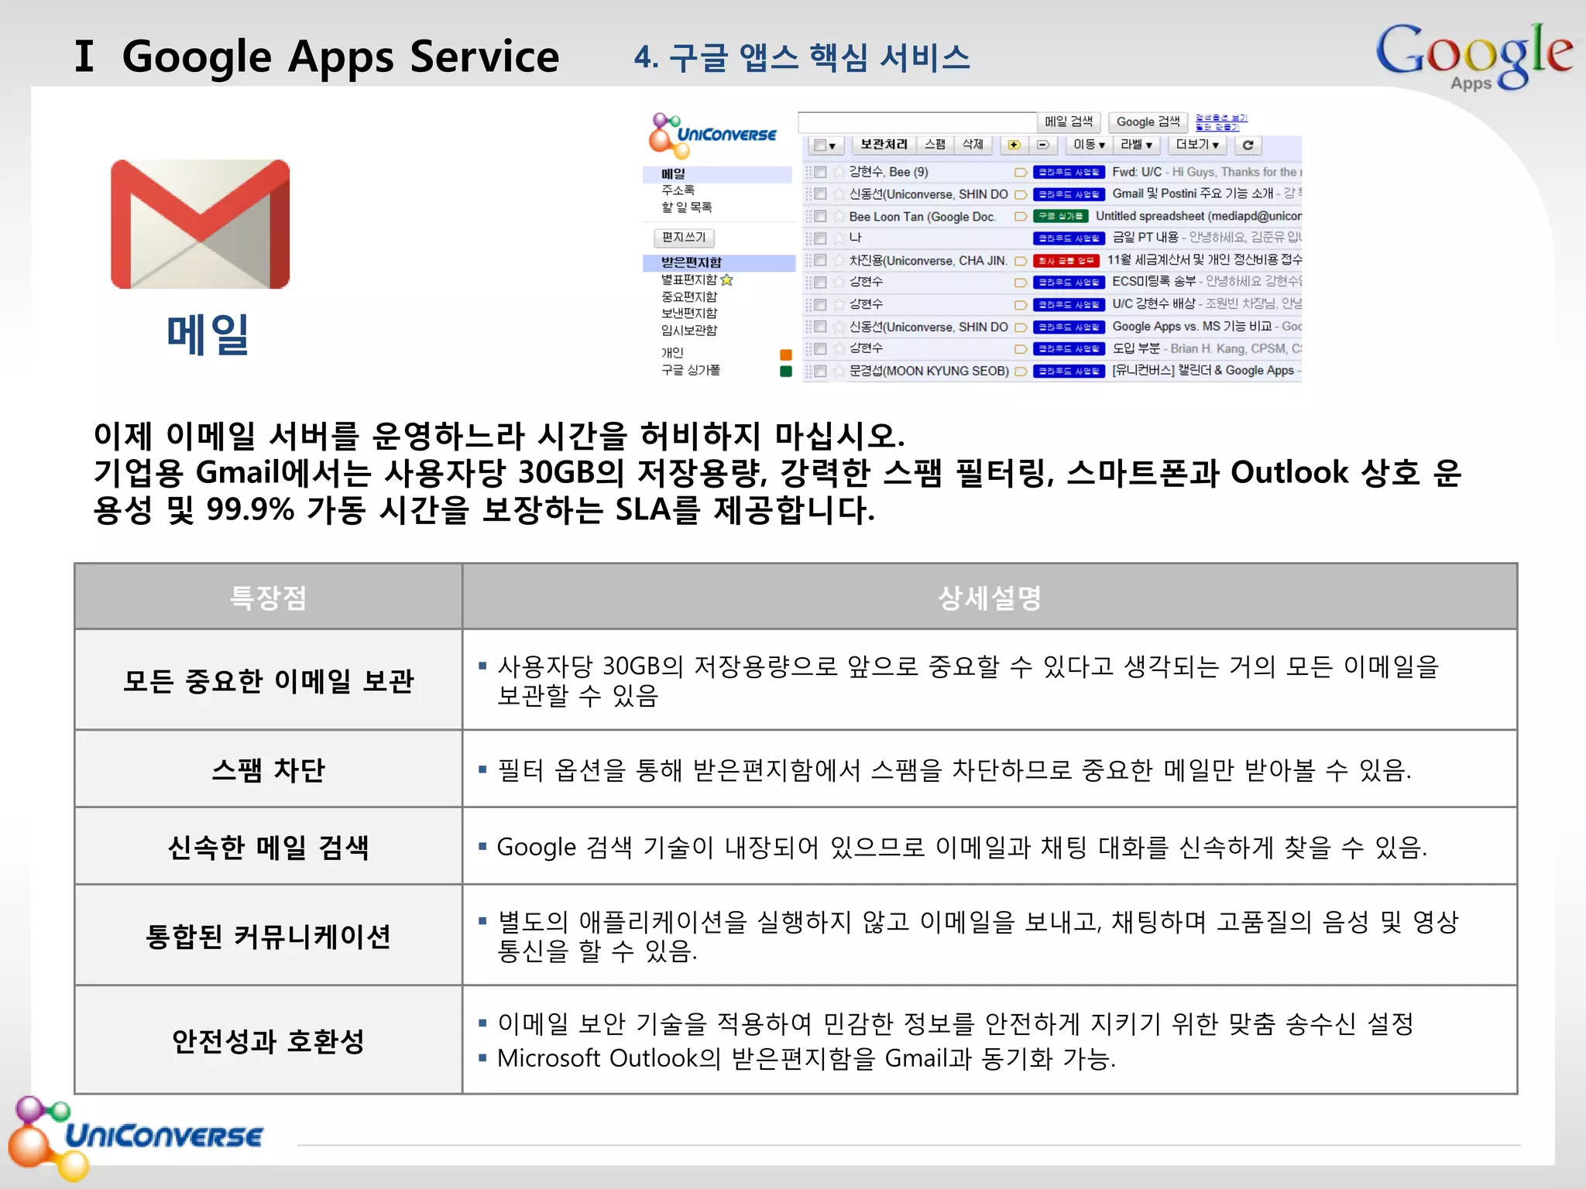This screenshot has height=1189, width=1586.
Task: Click the 스팸 (Spam) button
Action: coord(935,145)
